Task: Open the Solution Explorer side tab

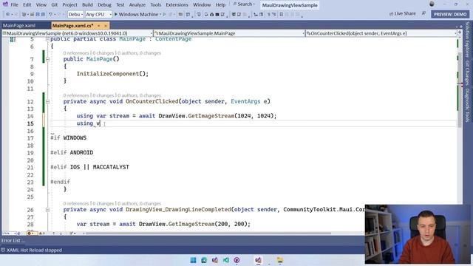Action: pyautogui.click(x=468, y=39)
